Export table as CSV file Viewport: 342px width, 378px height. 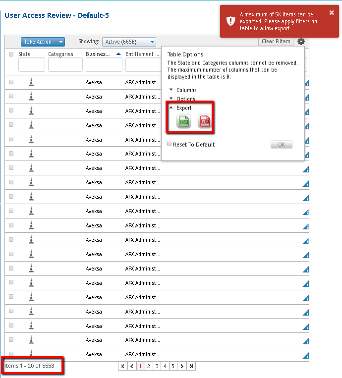184,121
